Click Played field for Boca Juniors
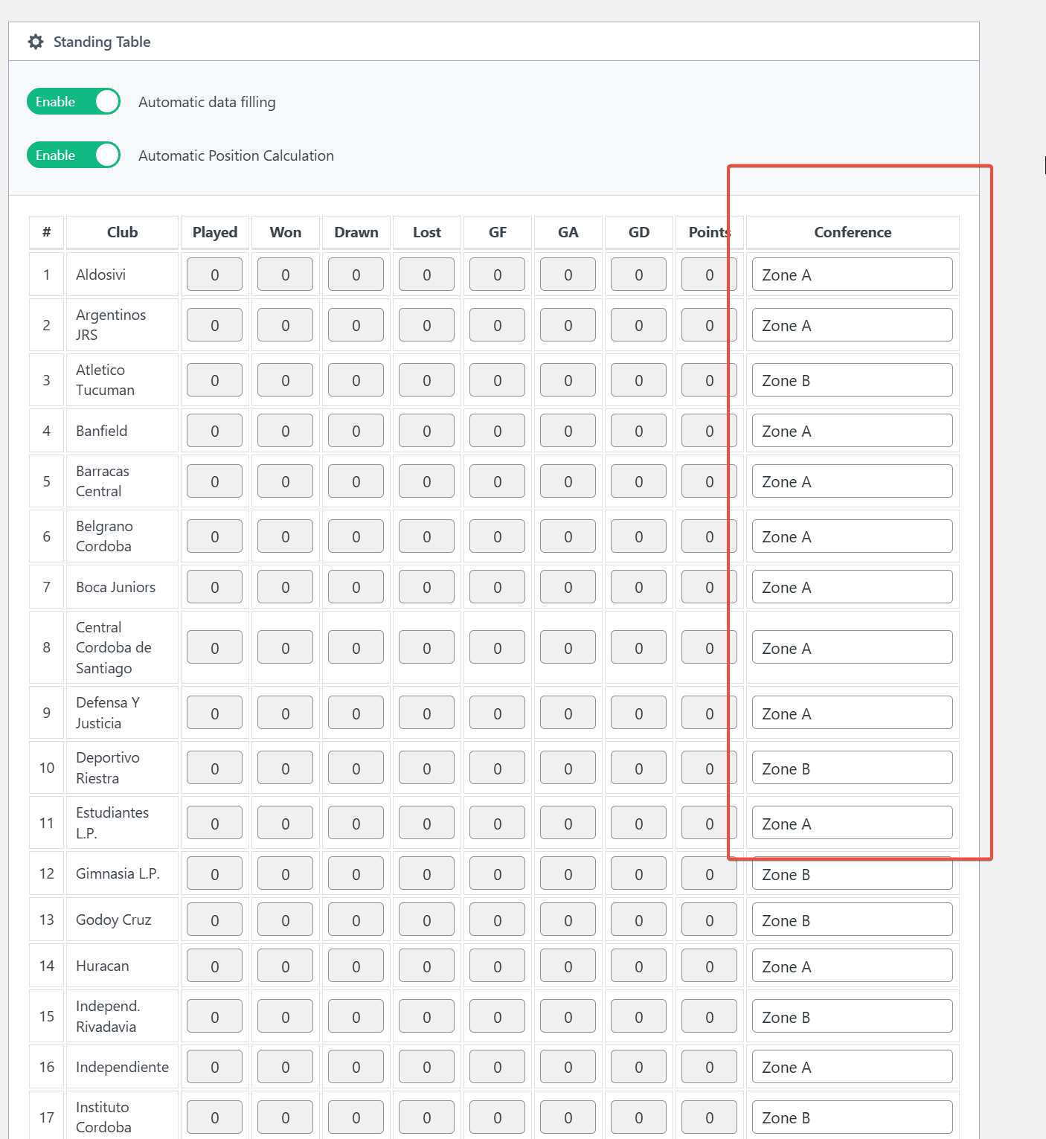 click(x=215, y=587)
